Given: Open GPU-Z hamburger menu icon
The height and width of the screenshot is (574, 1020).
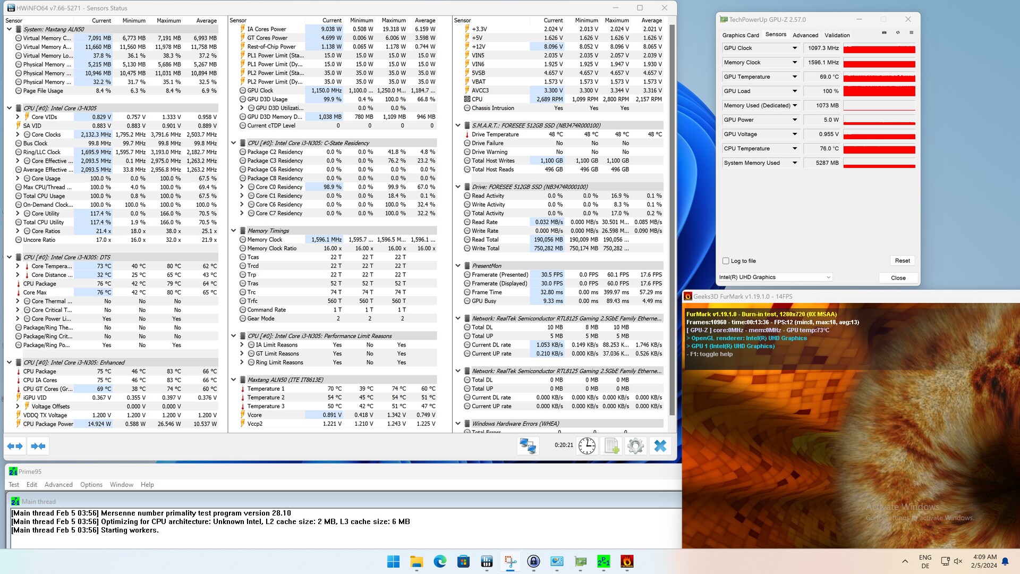Looking at the screenshot, I should pyautogui.click(x=911, y=33).
